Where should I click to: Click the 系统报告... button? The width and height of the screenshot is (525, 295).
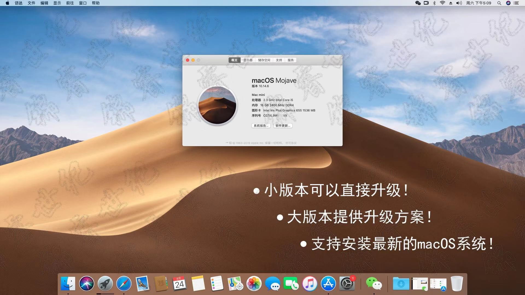(x=261, y=126)
